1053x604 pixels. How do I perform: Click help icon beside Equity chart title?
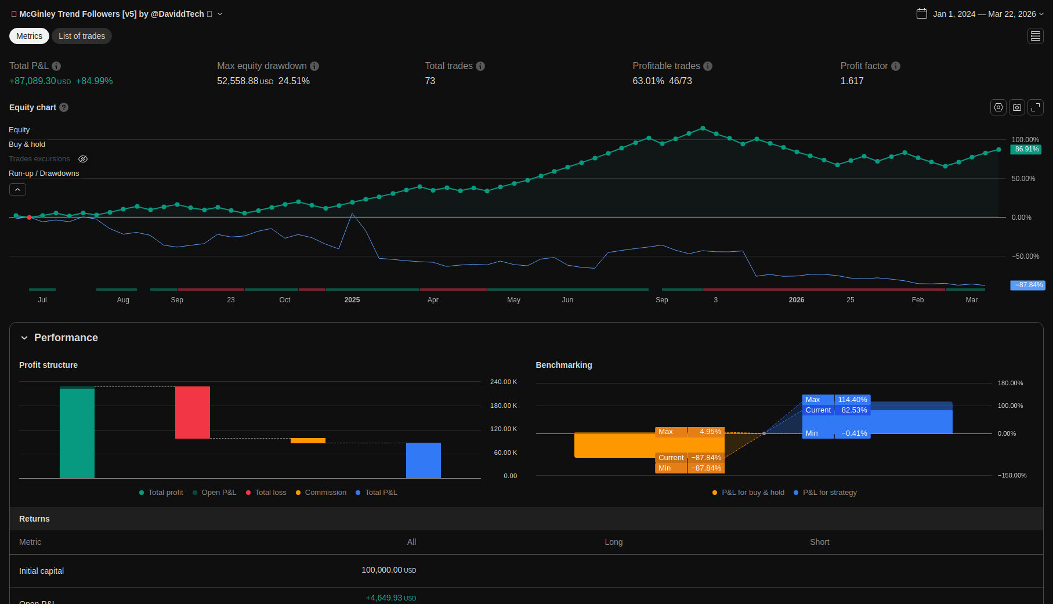pyautogui.click(x=64, y=107)
